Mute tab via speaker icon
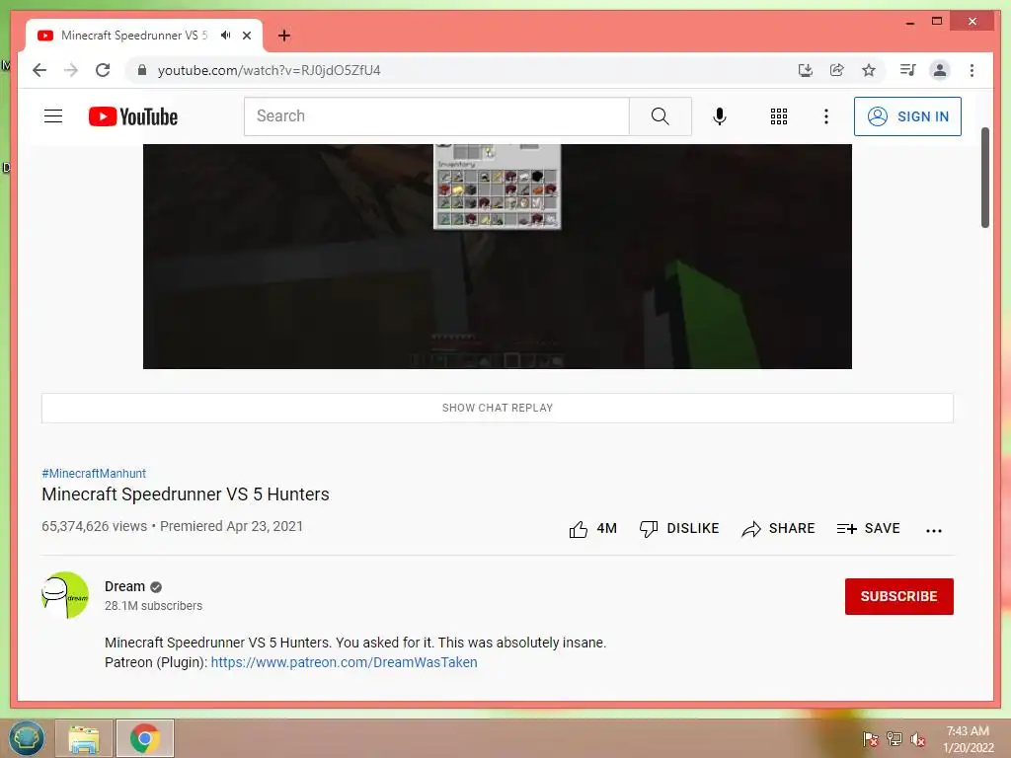 tap(225, 36)
